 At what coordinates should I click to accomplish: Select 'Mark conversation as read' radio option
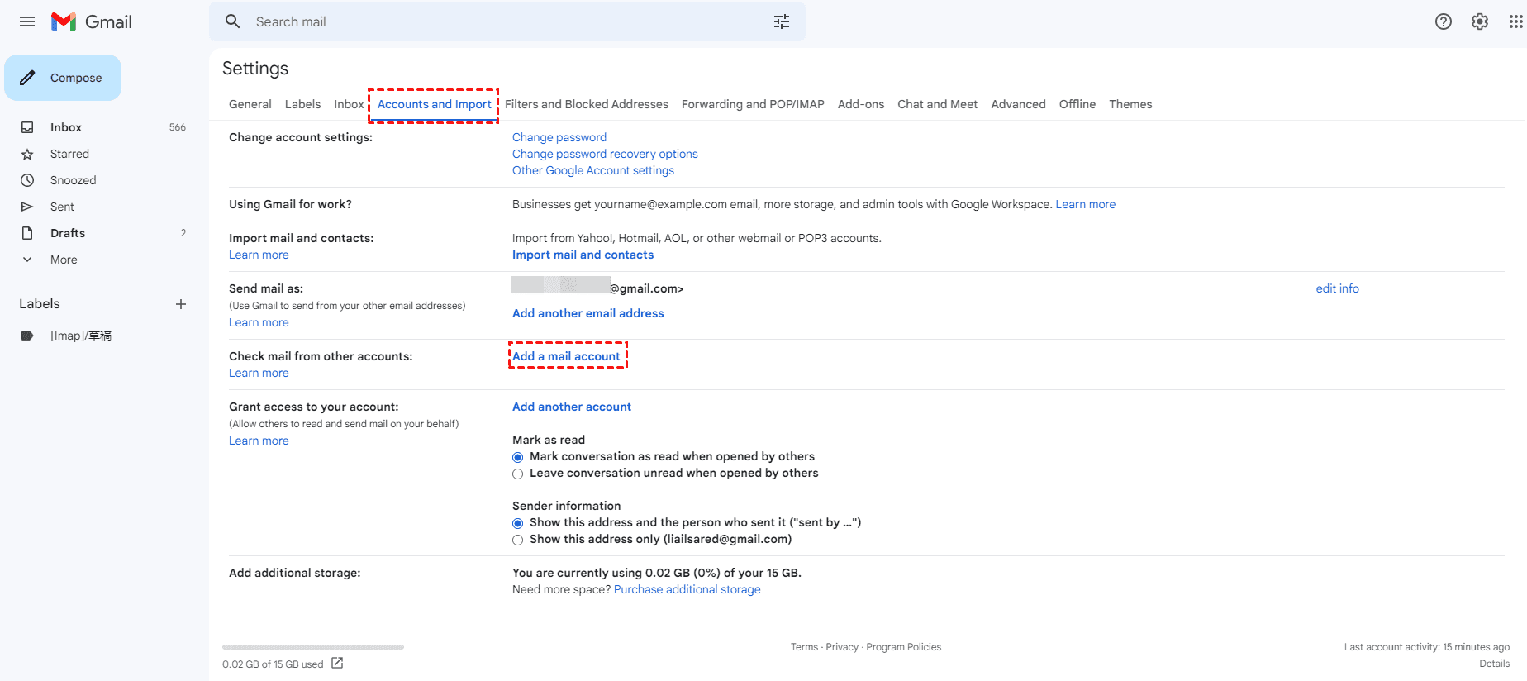click(x=518, y=457)
